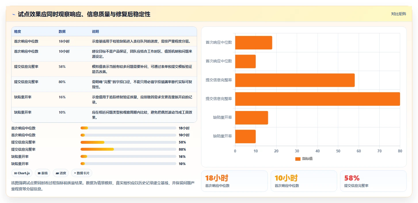Select the 进度 chip
The height and width of the screenshot is (203, 418).
tap(61, 173)
